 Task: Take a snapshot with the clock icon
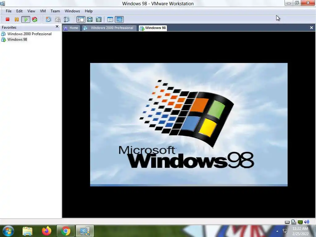tap(48, 19)
